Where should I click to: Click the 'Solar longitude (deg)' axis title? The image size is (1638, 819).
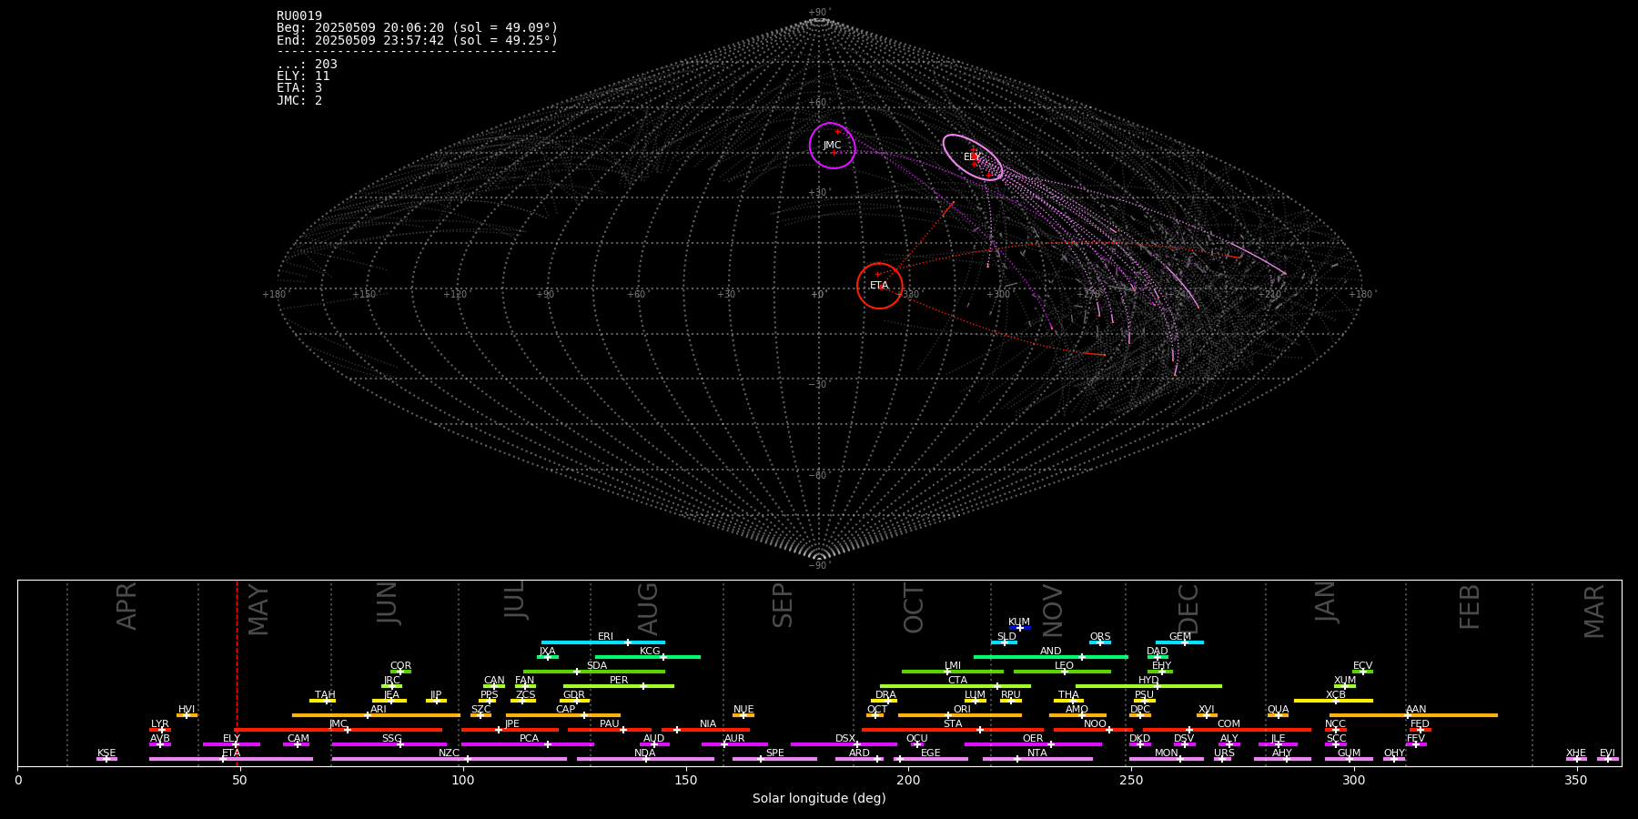tap(819, 798)
